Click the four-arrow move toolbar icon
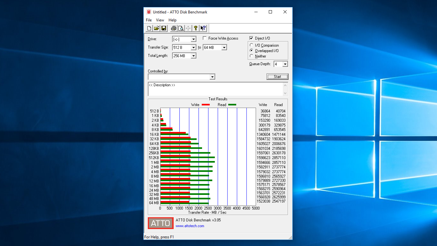 click(188, 28)
